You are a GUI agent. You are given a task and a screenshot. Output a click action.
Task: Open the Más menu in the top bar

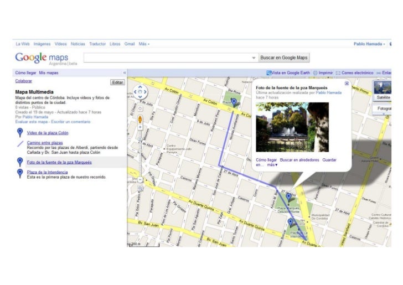click(144, 44)
